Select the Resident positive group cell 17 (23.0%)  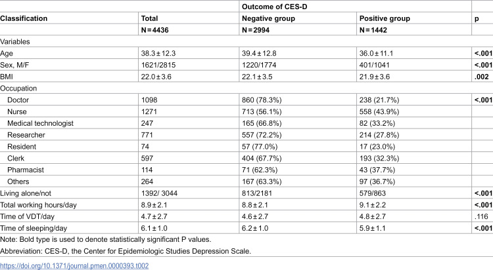[x=377, y=146]
